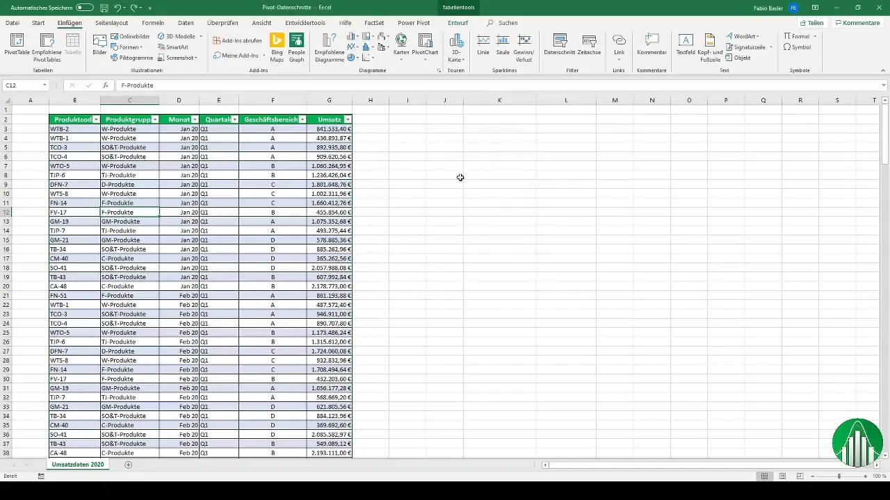Open the Monat filter dropdown

(x=195, y=119)
